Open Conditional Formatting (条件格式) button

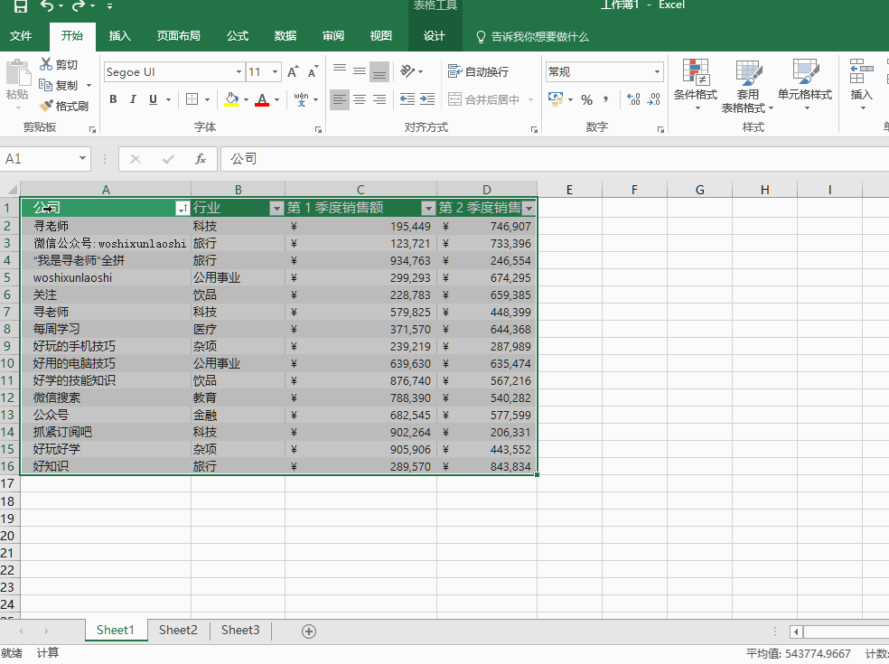[695, 83]
